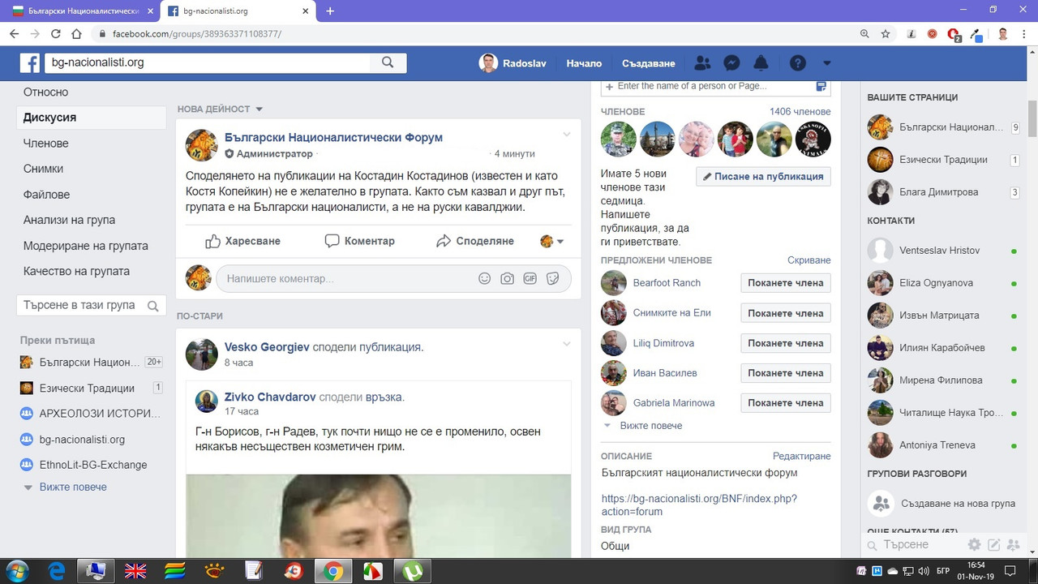The width and height of the screenshot is (1038, 584).
Task: Click the zoom magnifier icon in address bar
Action: click(864, 34)
